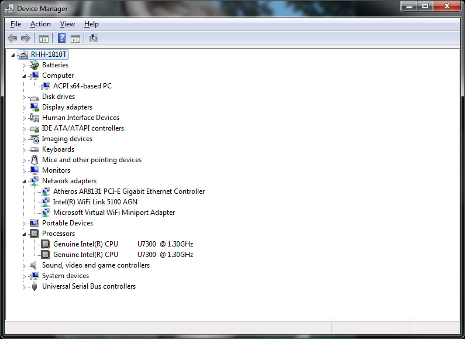Click the Scan for hardware changes icon

(94, 38)
